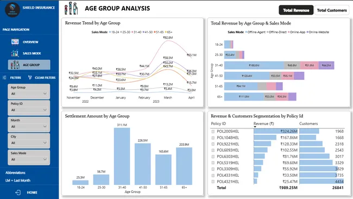Click the Age Group navigation icon

coord(15,65)
